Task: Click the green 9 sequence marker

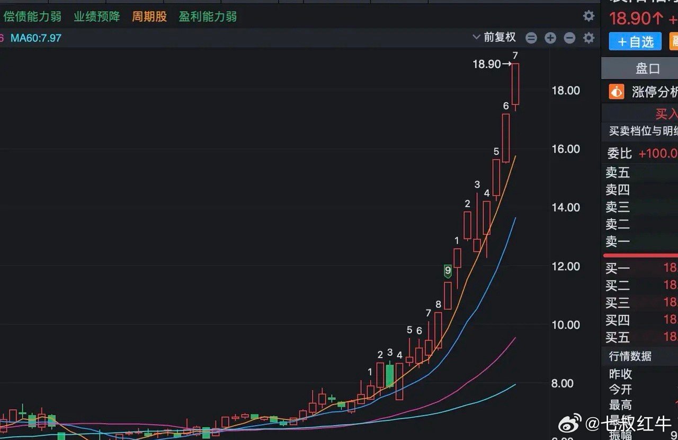Action: coord(448,271)
